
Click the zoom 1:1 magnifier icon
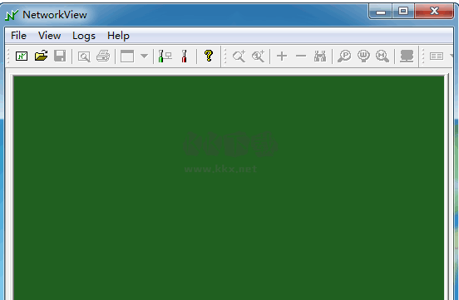(x=258, y=56)
